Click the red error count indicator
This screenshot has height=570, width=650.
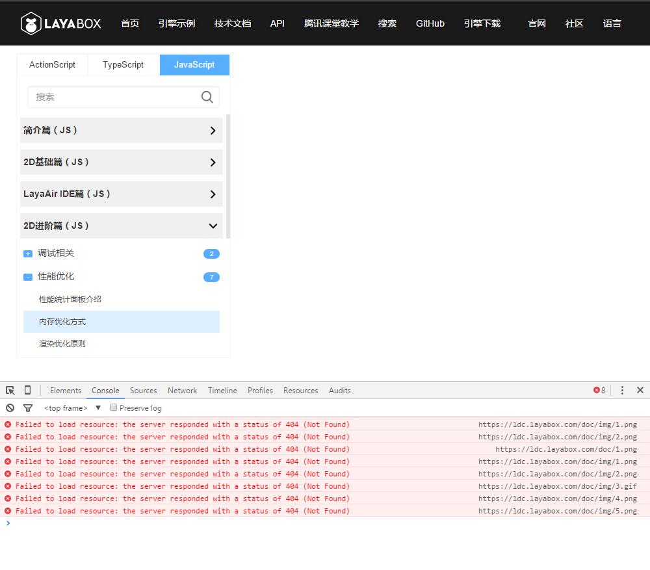599,390
